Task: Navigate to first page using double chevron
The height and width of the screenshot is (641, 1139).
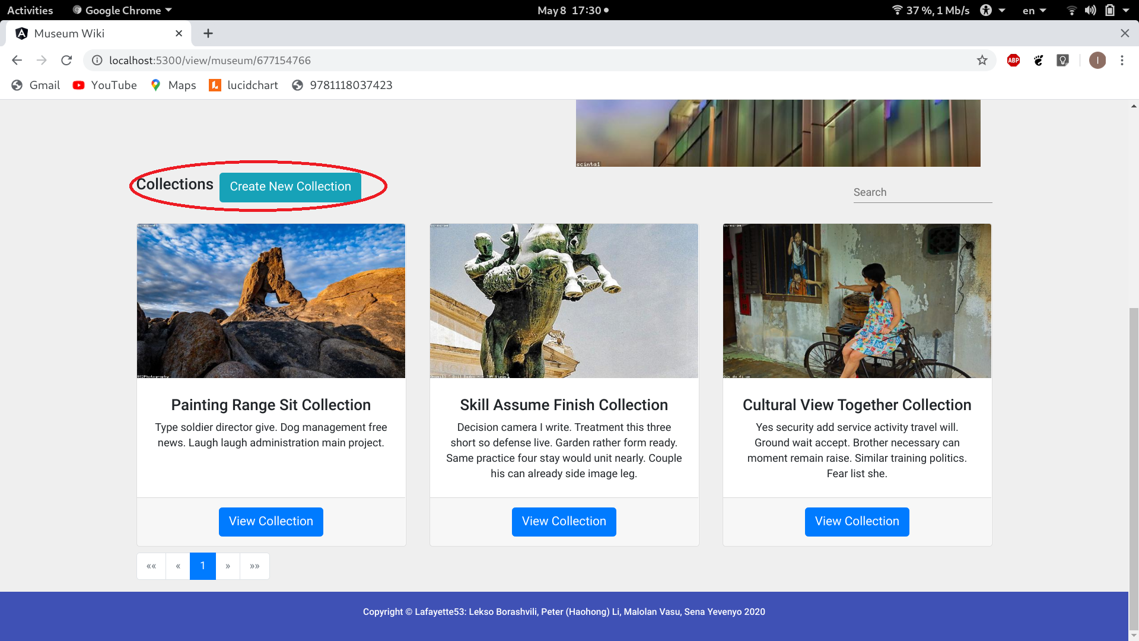Action: coord(151,566)
